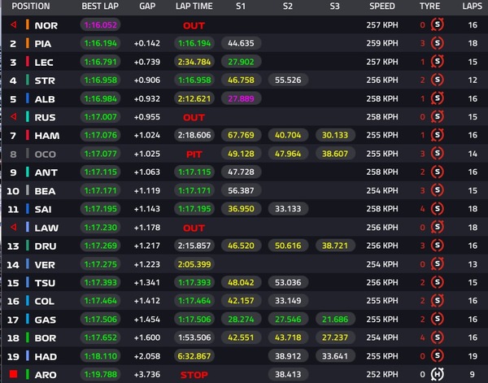Click the red out-lap arrow beside NOR

12,25
